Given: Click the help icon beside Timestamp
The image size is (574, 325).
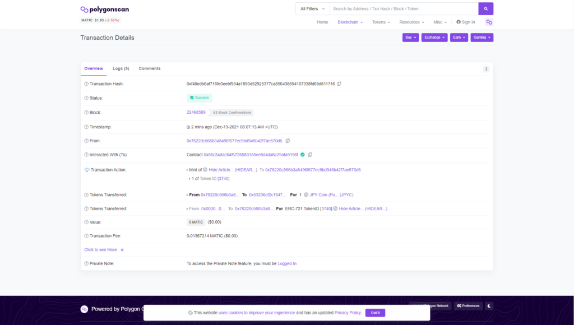Looking at the screenshot, I should click(x=86, y=127).
